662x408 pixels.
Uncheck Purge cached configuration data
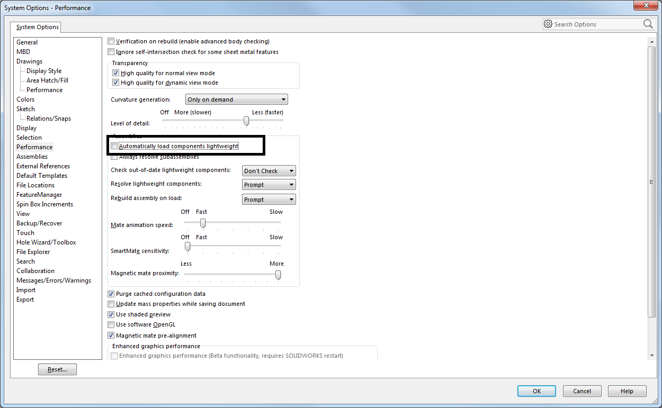coord(111,294)
